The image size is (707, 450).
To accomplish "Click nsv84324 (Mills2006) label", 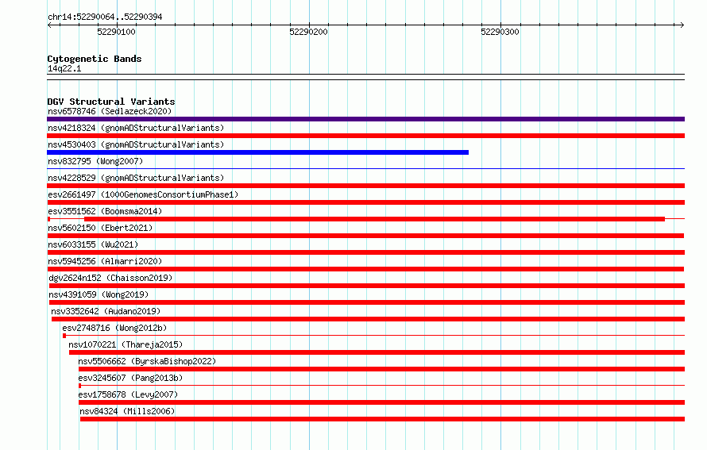I will click(127, 411).
